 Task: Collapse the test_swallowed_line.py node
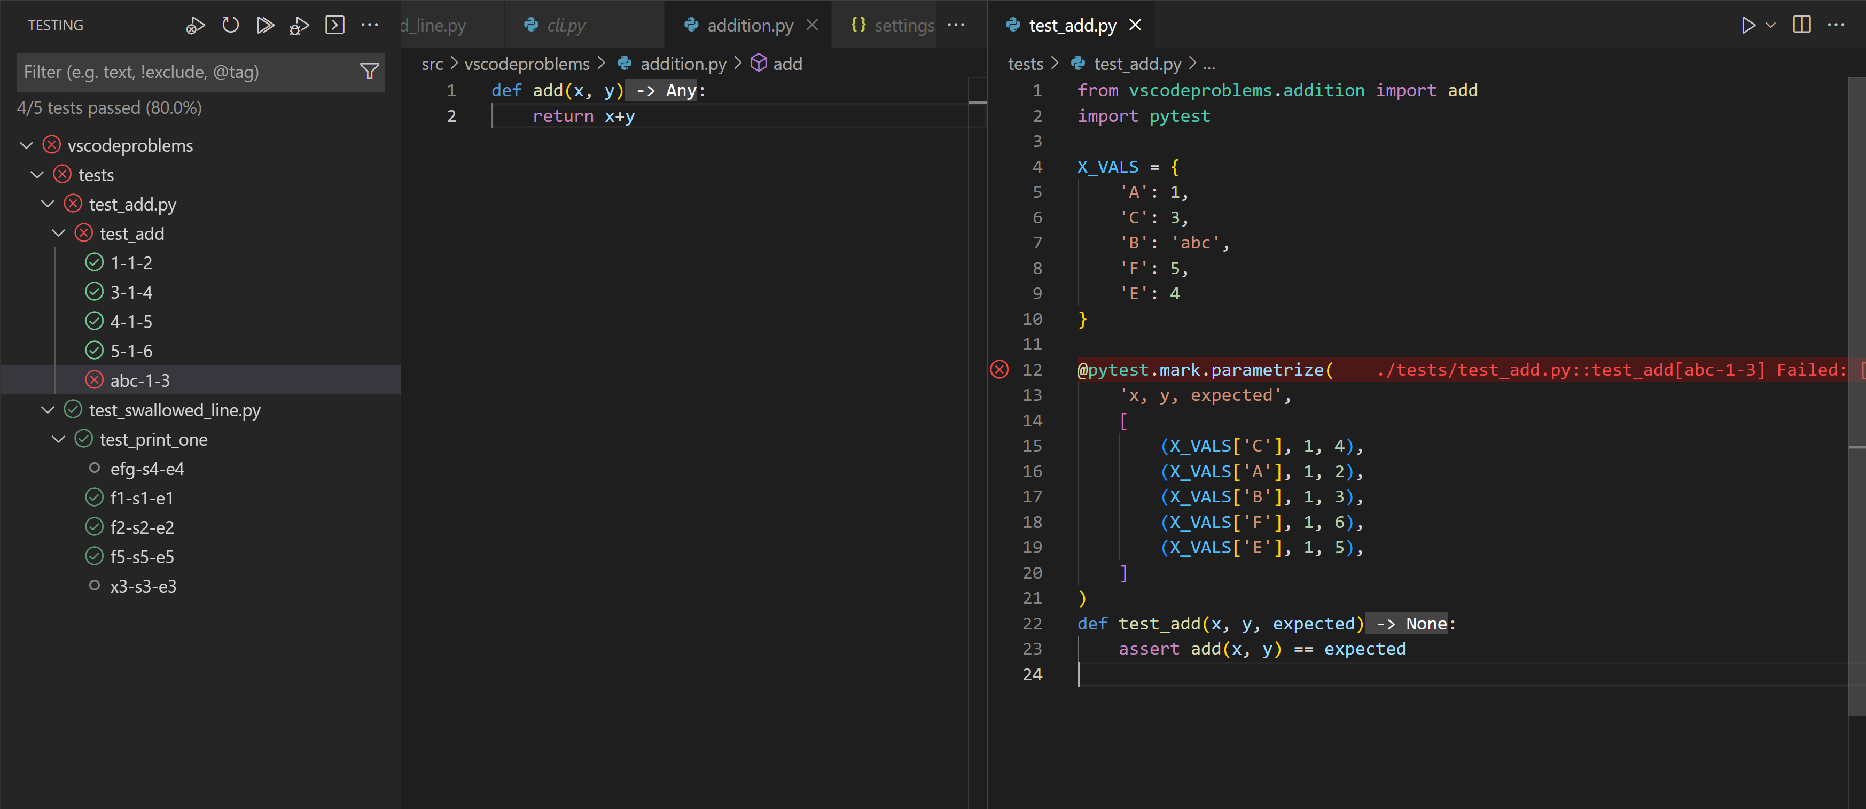[x=49, y=410]
